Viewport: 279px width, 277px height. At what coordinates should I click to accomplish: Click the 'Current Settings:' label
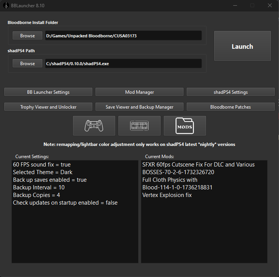point(32,157)
